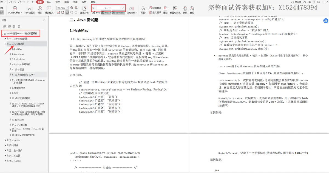Expand the 五、设计模式 bookmark
This screenshot has height=173, width=329.
pos(6,150)
